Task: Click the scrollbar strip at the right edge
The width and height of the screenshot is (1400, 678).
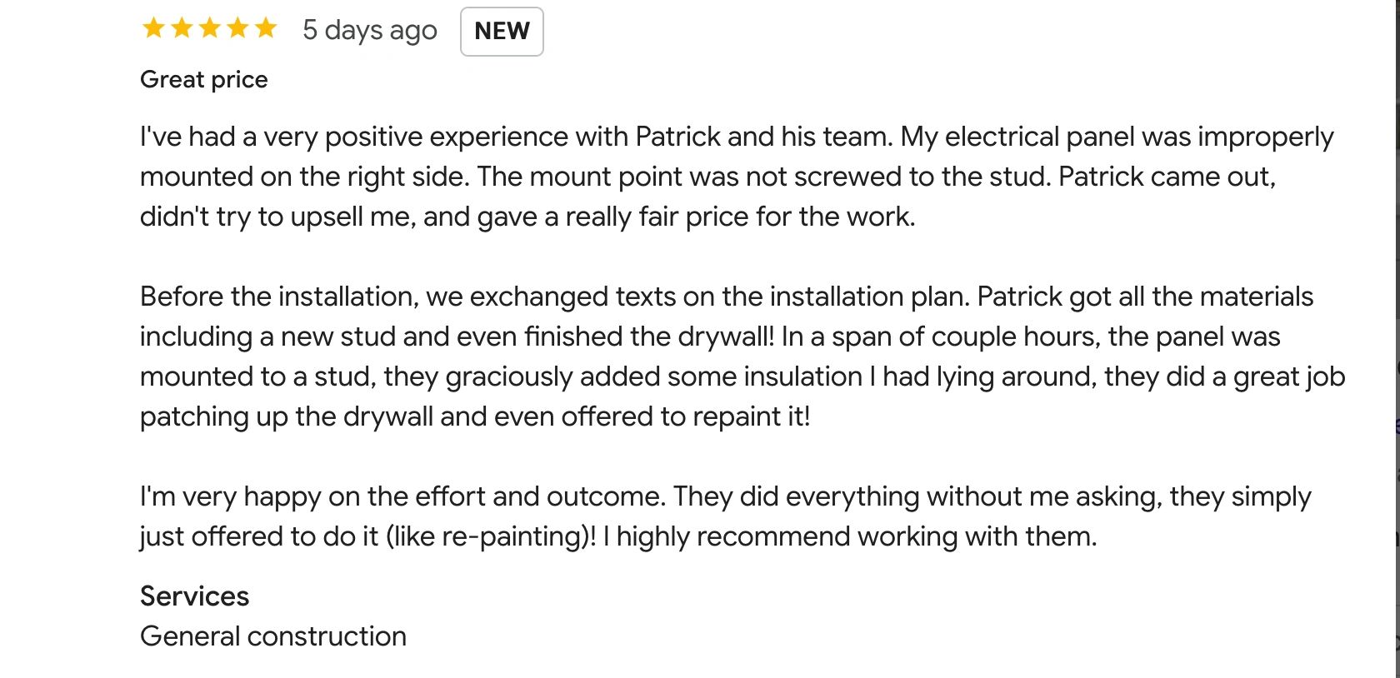Action: [1397, 339]
